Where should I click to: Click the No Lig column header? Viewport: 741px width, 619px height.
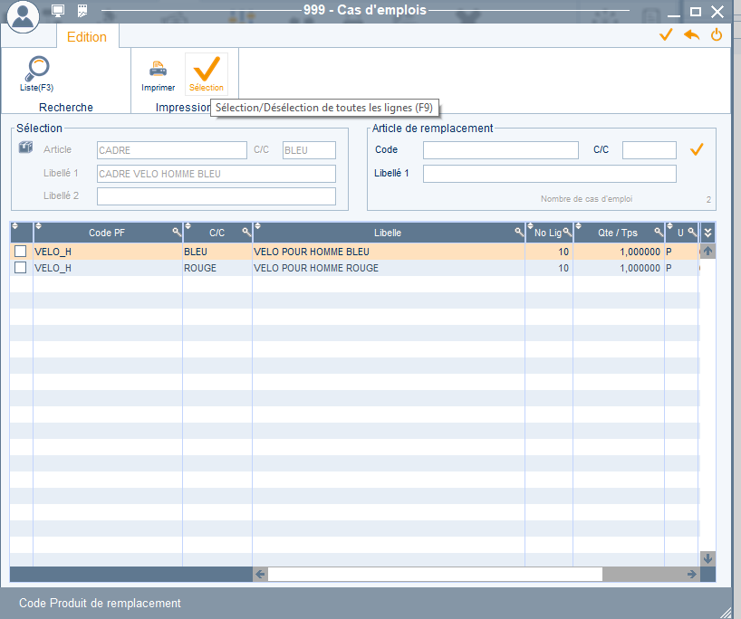coord(548,233)
